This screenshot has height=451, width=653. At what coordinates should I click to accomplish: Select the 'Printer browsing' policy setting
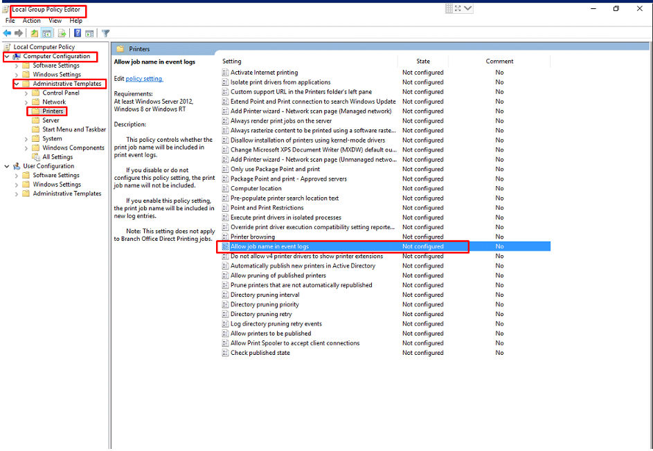(252, 237)
